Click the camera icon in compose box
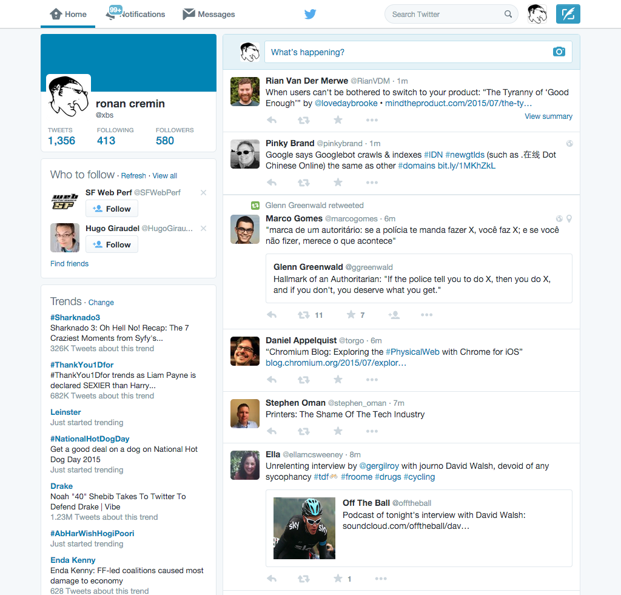The width and height of the screenshot is (621, 595). pos(559,52)
